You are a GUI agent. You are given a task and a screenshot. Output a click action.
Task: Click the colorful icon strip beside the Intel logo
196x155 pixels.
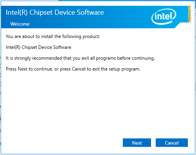(x=189, y=14)
